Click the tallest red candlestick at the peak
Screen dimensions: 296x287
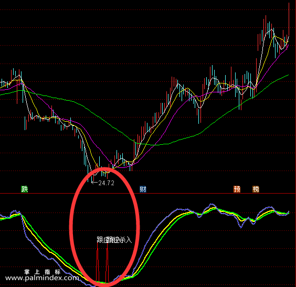(289, 19)
